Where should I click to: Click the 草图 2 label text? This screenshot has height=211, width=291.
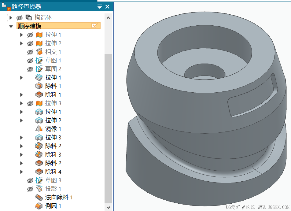(x=53, y=69)
